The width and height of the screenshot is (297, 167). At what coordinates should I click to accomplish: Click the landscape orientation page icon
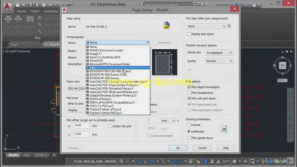(x=224, y=129)
